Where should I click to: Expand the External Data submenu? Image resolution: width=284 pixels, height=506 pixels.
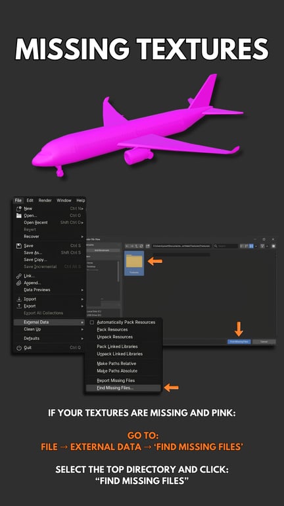click(x=49, y=322)
